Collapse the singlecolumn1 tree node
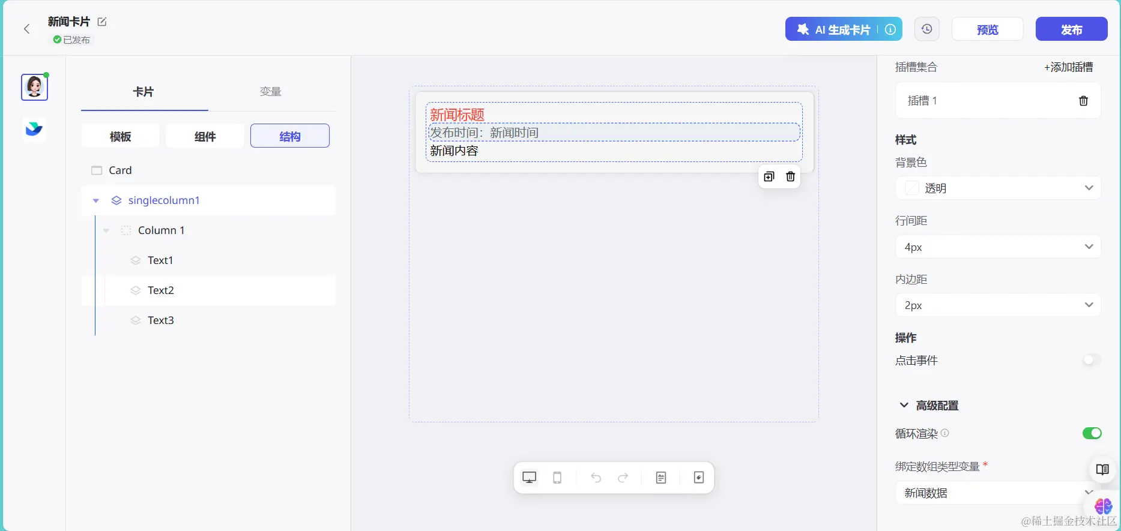The height and width of the screenshot is (531, 1121). pos(96,200)
